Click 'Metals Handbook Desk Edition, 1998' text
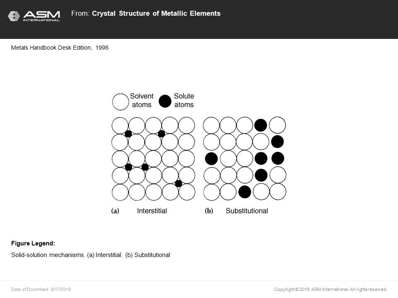 pyautogui.click(x=60, y=48)
